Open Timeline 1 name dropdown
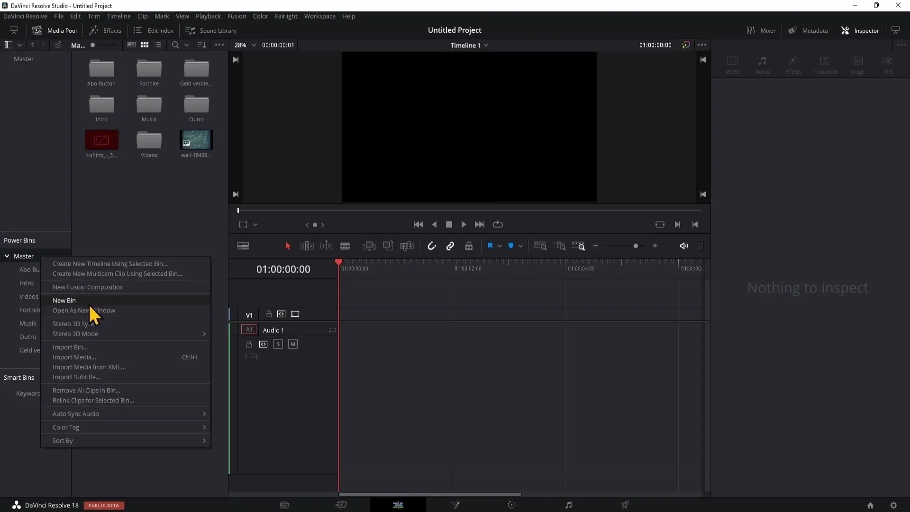This screenshot has width=910, height=512. click(469, 46)
